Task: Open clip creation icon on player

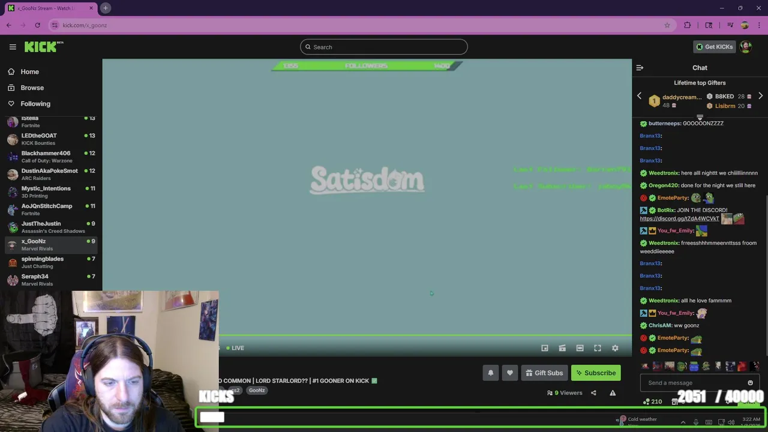Action: coord(562,348)
